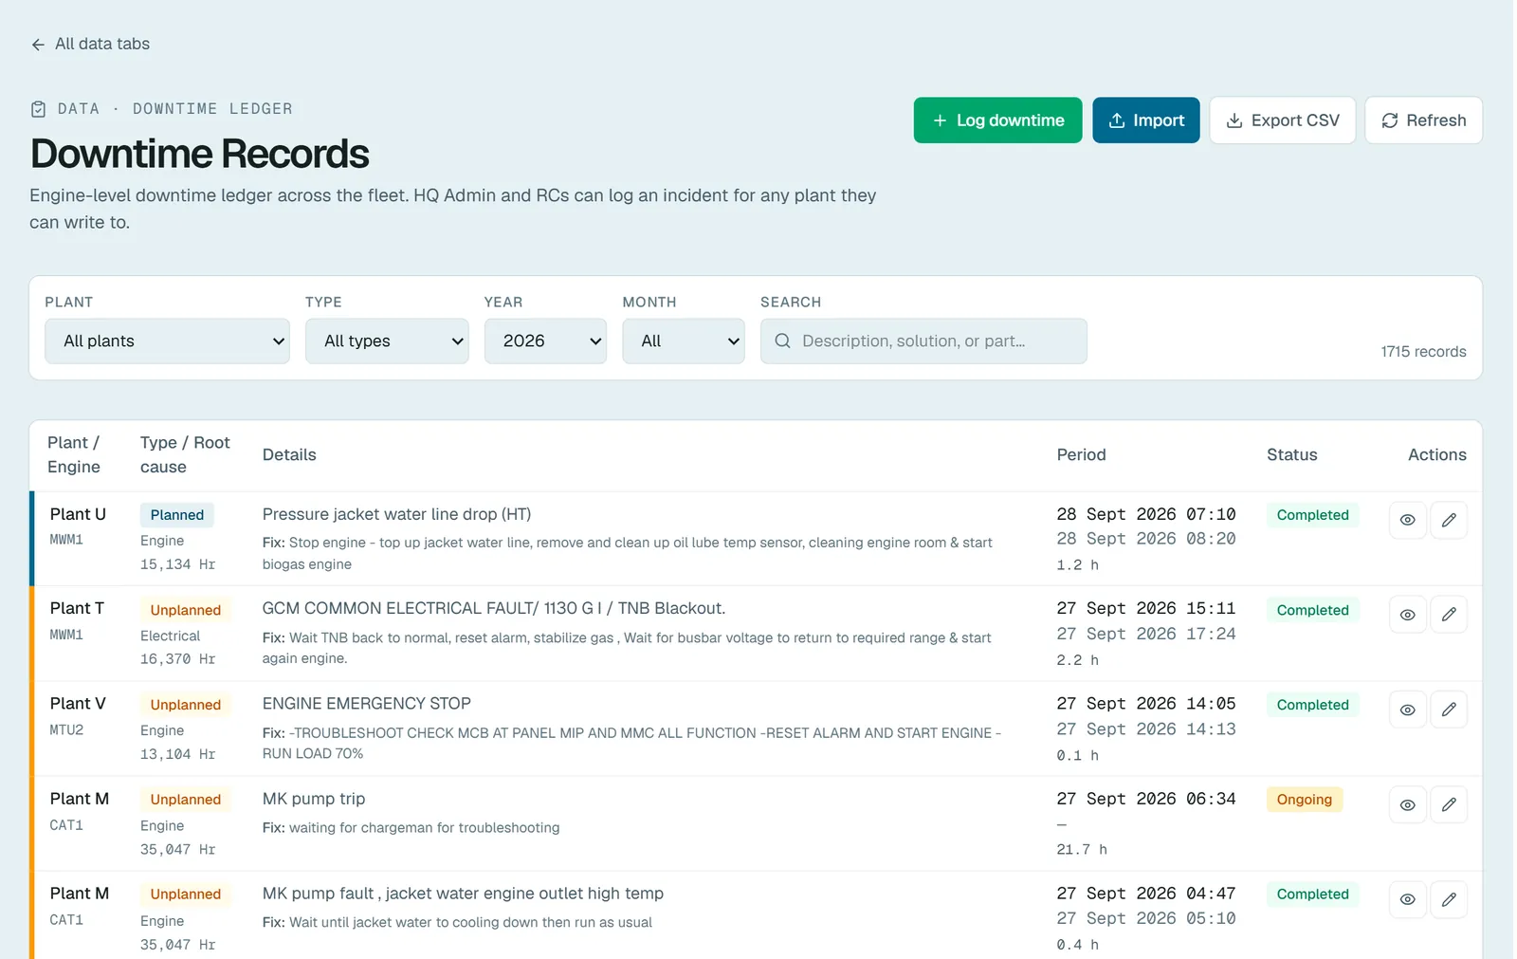Viewport: 1517px width, 959px height.
Task: Click the clipboard icon beside DATA label
Action: click(x=38, y=109)
